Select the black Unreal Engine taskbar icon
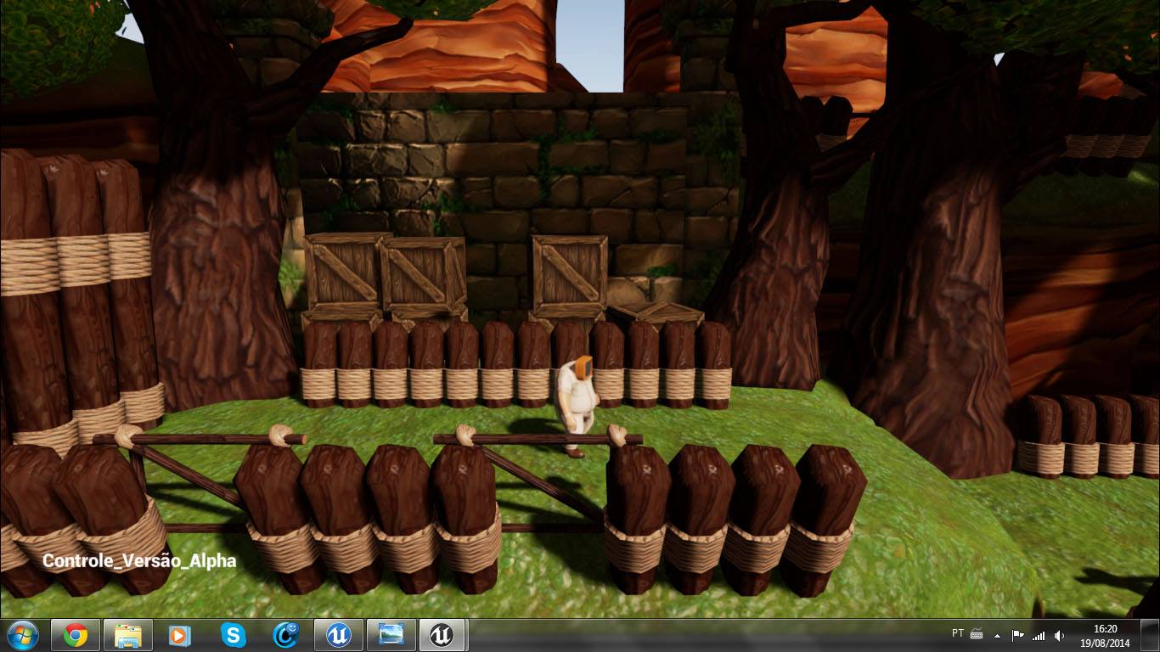 tap(441, 635)
